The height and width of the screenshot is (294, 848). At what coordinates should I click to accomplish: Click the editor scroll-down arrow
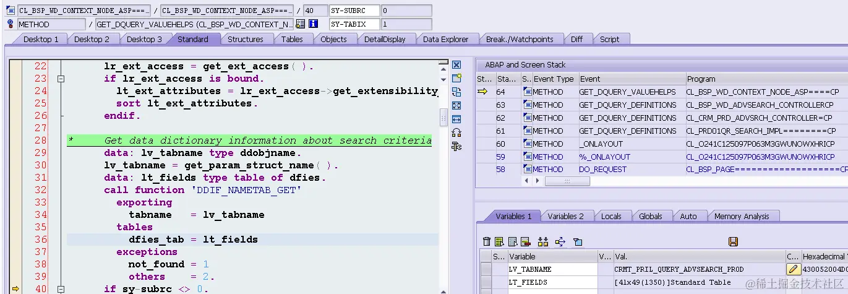click(x=443, y=80)
